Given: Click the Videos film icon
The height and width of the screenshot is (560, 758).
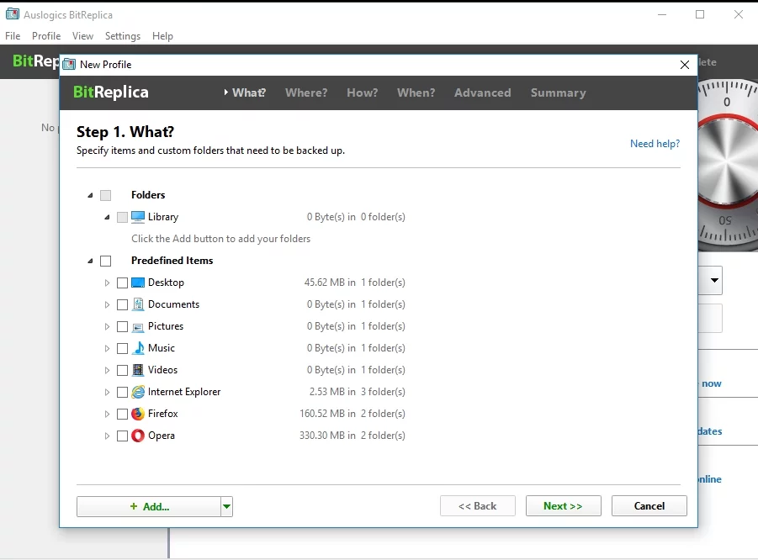Looking at the screenshot, I should (138, 370).
